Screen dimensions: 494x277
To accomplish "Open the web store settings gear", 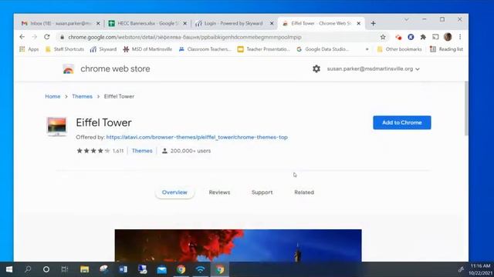I will (x=316, y=68).
